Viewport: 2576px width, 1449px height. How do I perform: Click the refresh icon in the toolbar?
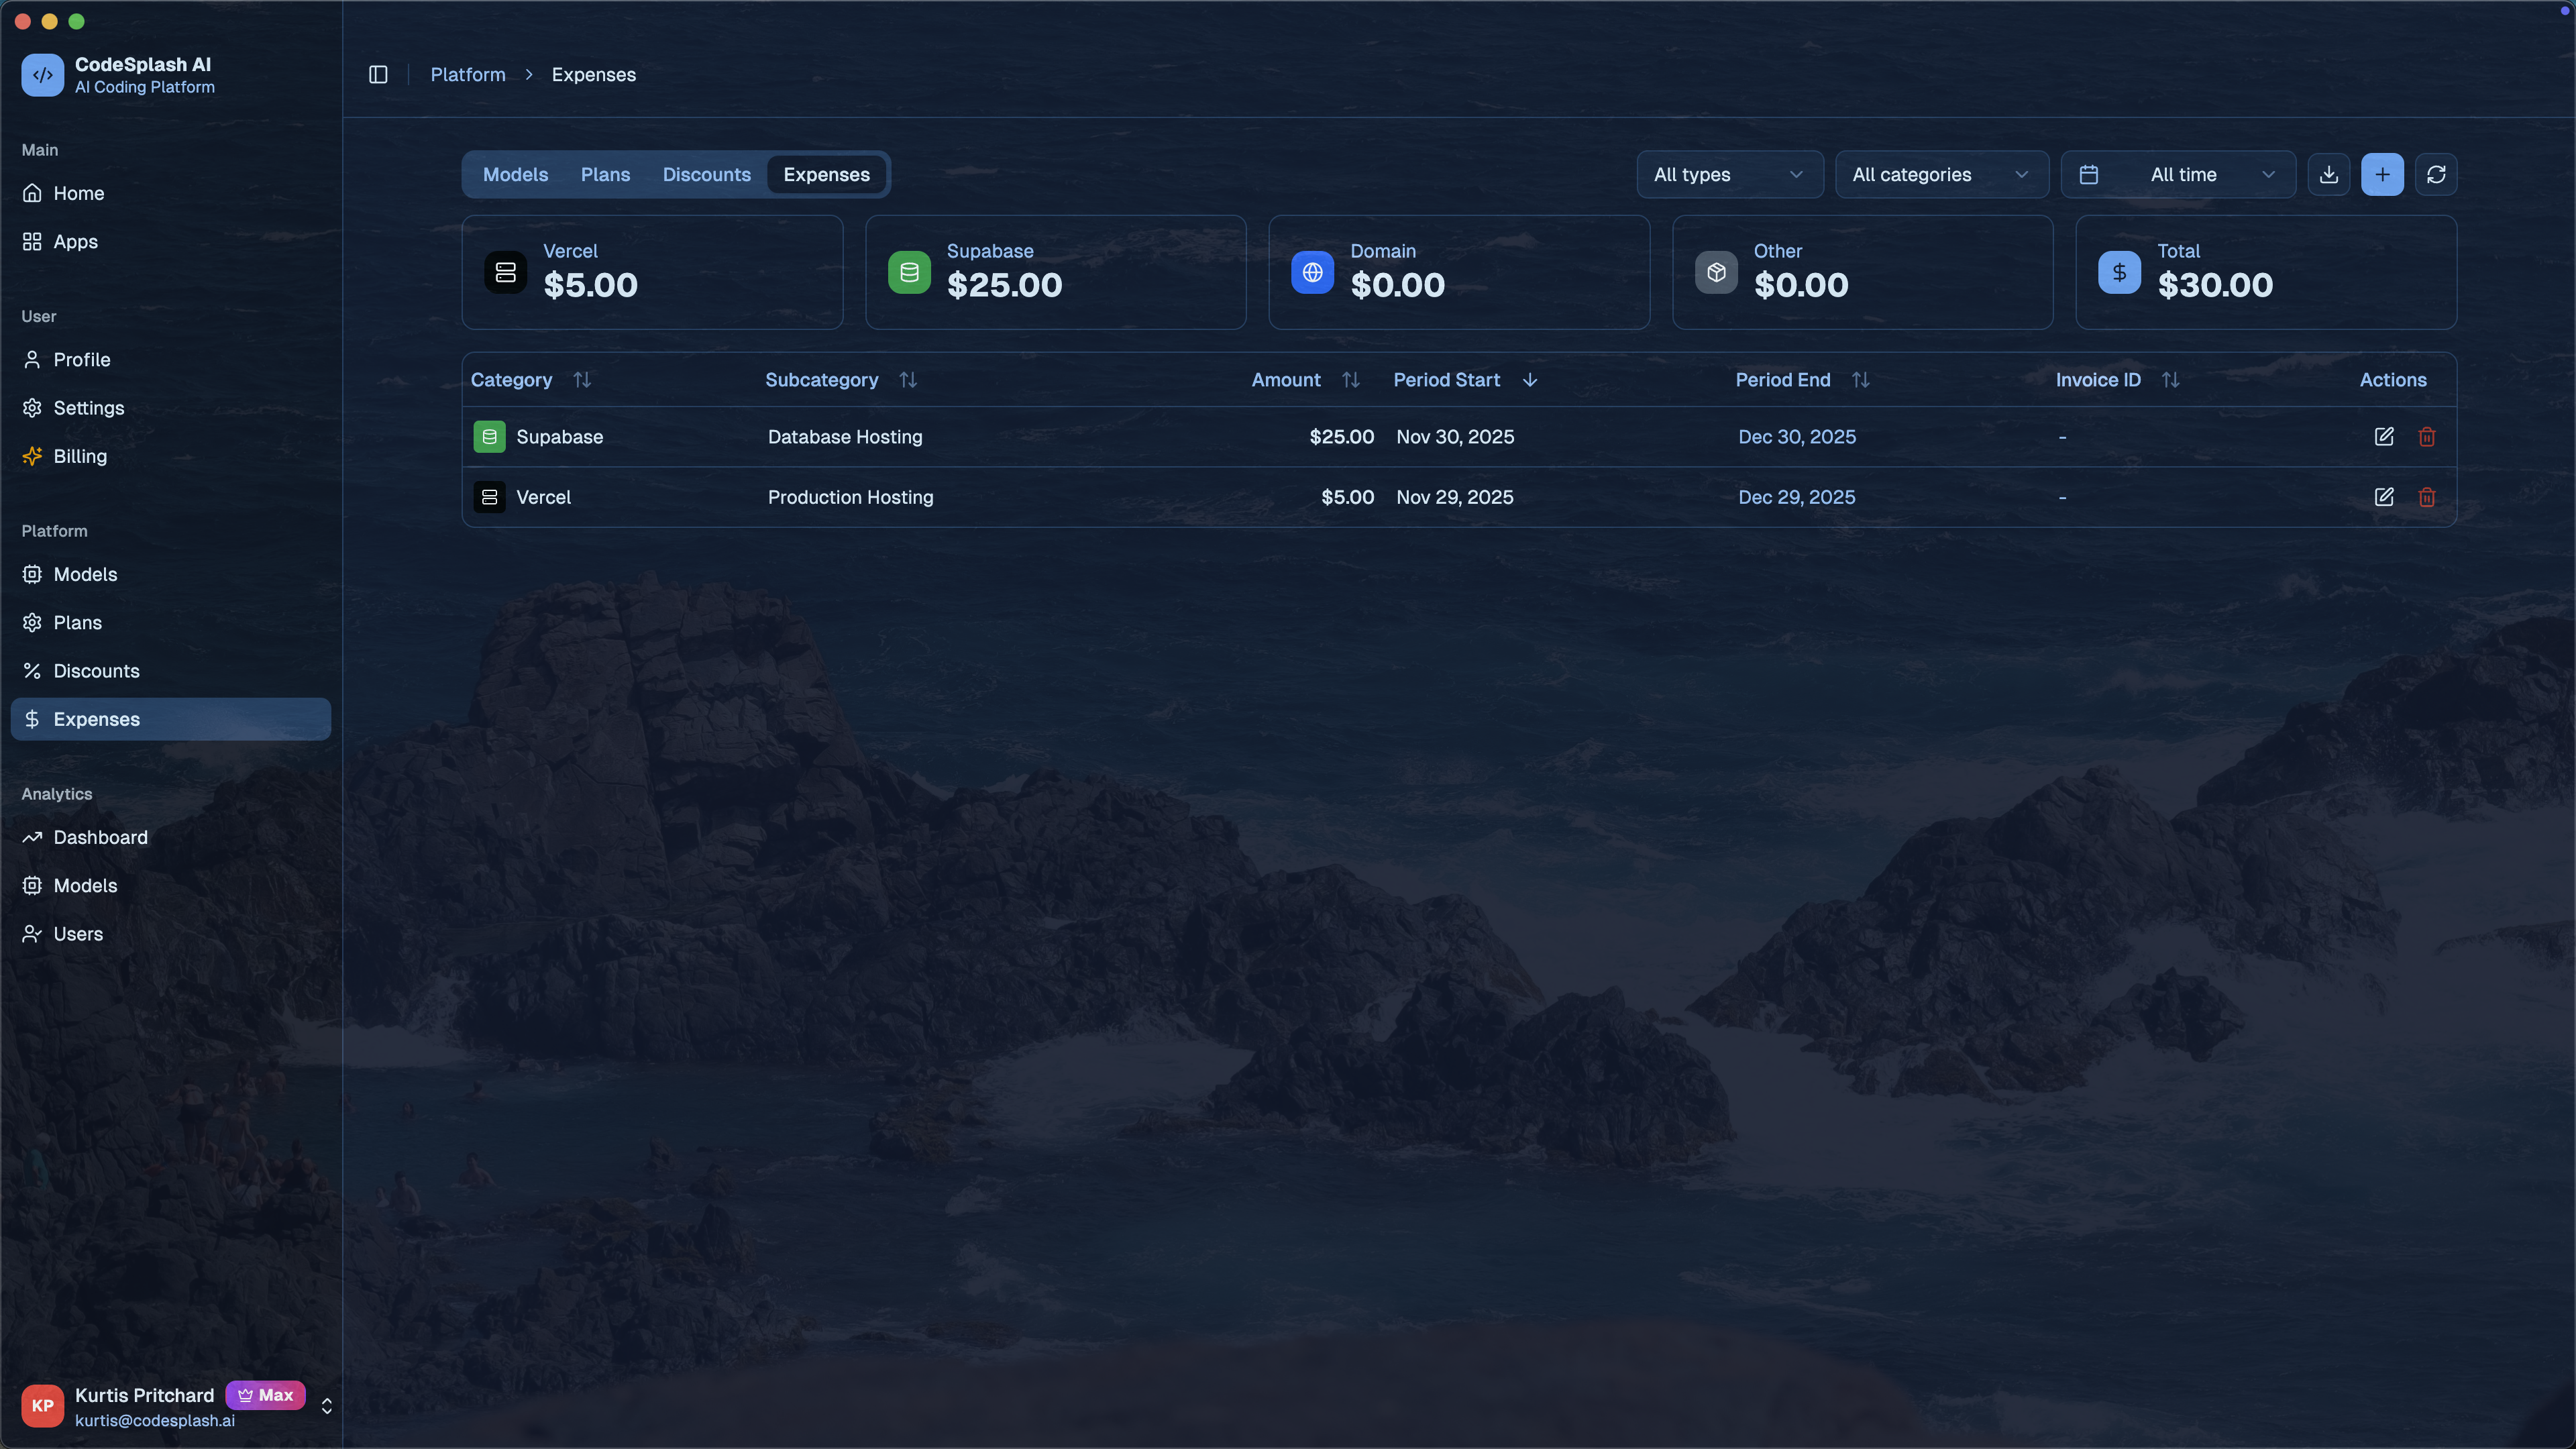coord(2437,174)
